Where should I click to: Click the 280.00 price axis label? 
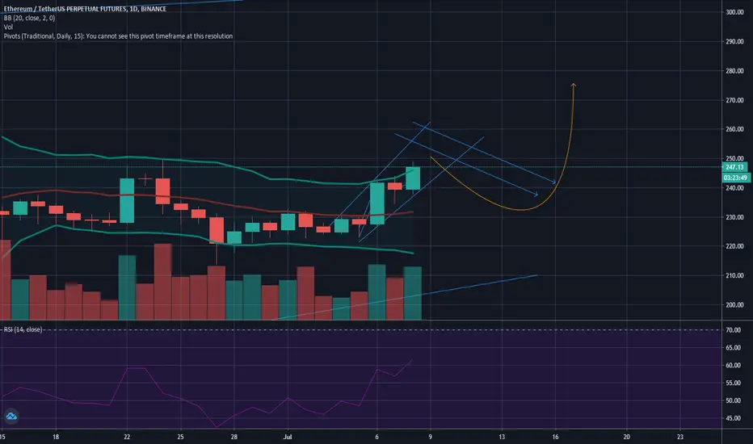tap(734, 70)
